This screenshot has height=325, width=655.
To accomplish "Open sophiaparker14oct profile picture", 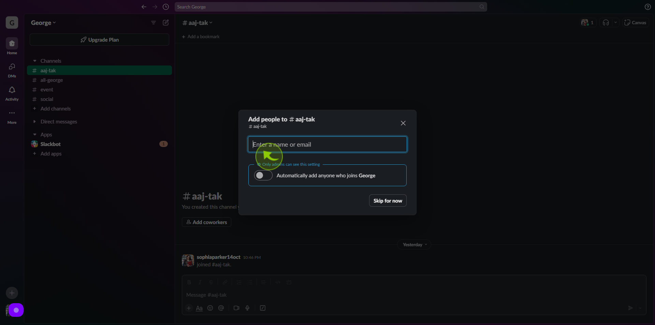I will (x=188, y=261).
